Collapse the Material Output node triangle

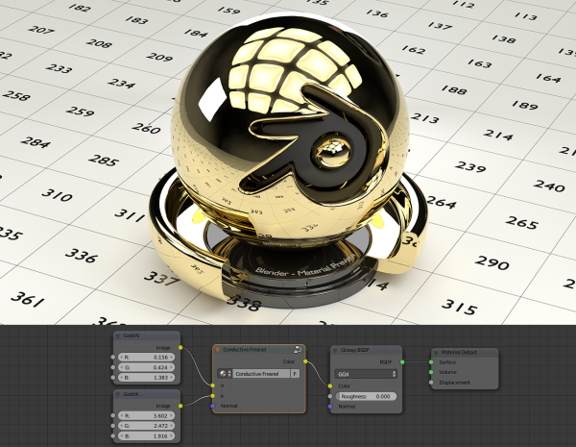(x=436, y=353)
